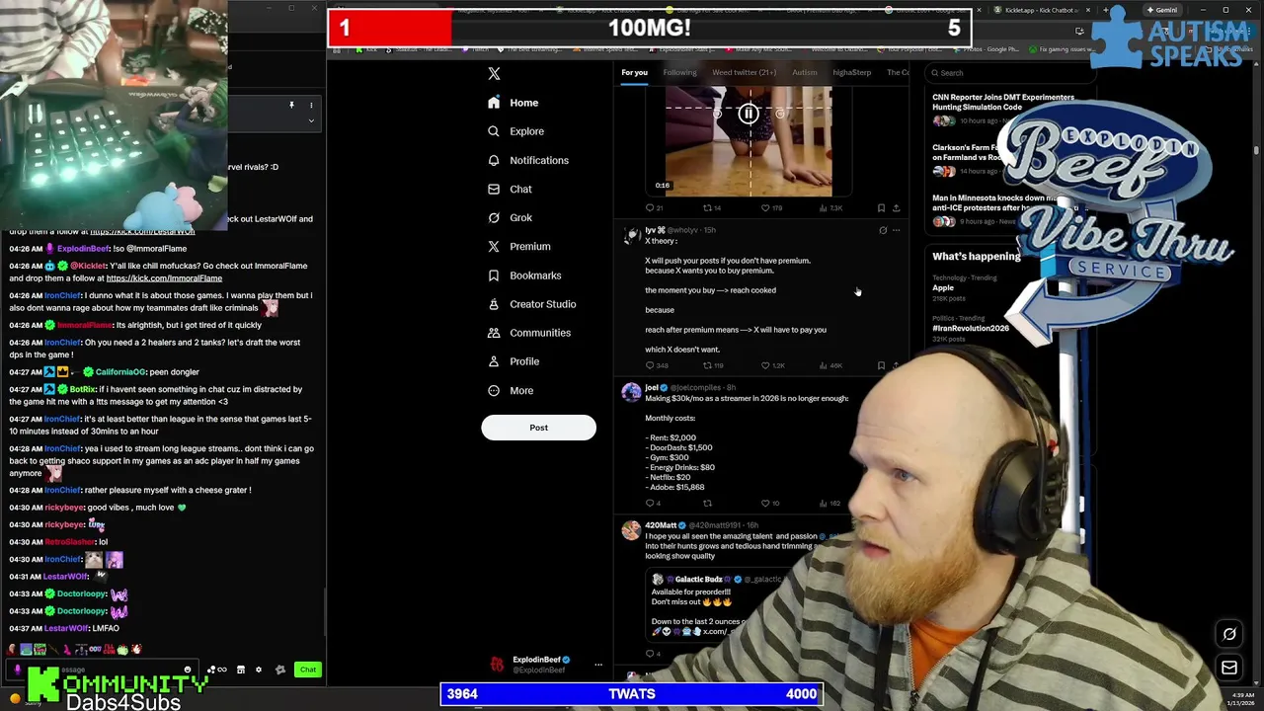Image resolution: width=1264 pixels, height=711 pixels.
Task: Reply to the video post with 21 replies
Action: coord(654,208)
